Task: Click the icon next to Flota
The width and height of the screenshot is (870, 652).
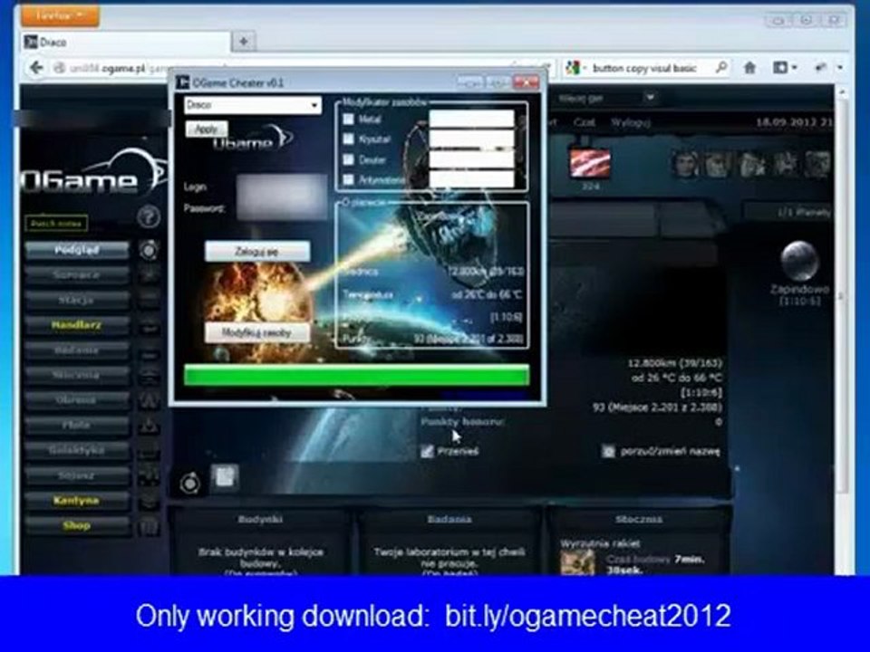Action: (x=148, y=426)
